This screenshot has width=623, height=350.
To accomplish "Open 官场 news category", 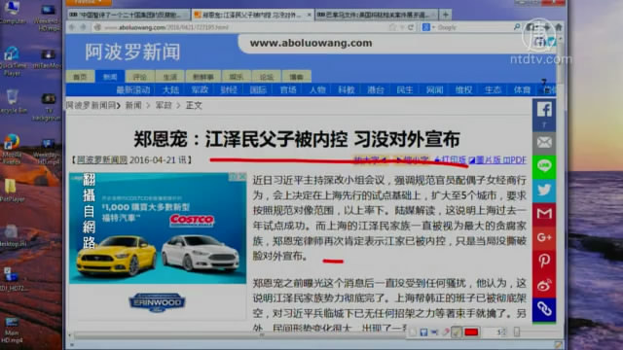I will pos(288,89).
